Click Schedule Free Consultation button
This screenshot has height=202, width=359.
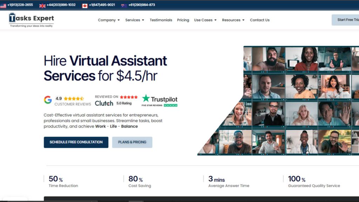(76, 142)
